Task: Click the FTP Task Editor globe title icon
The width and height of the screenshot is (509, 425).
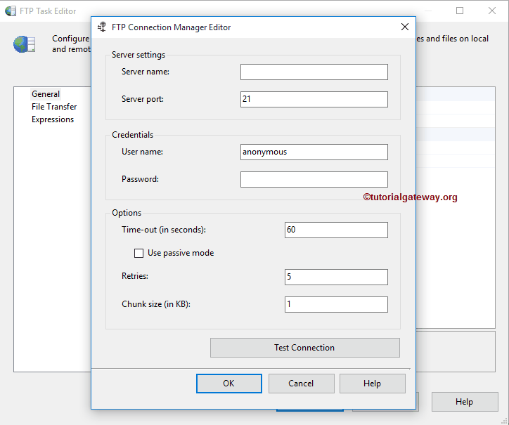Action: click(11, 11)
